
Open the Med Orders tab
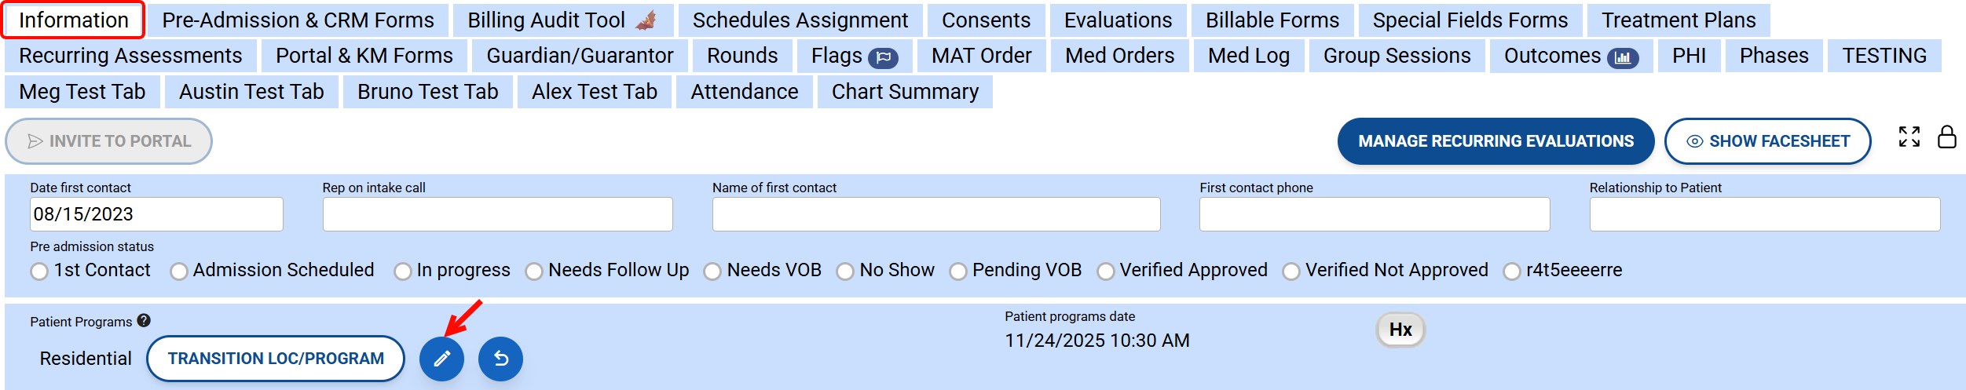(1119, 56)
